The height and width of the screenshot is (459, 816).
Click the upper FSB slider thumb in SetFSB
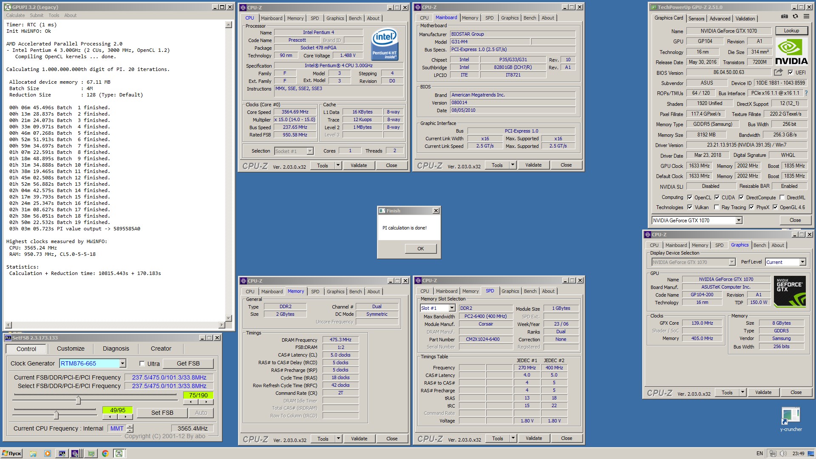pos(78,400)
